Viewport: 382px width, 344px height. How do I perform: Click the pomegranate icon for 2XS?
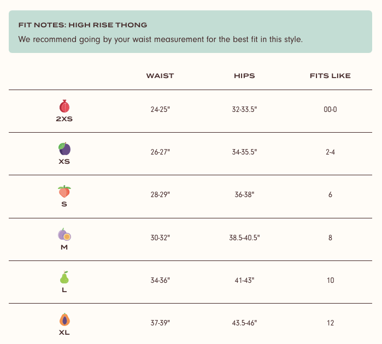pos(64,106)
